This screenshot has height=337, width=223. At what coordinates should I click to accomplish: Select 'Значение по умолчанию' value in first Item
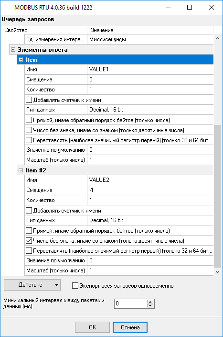[x=150, y=150]
